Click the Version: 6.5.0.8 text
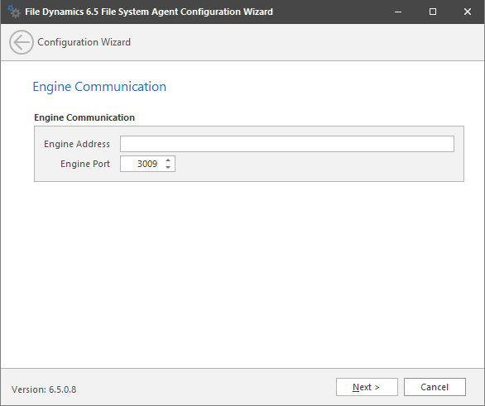This screenshot has height=406, width=485. pyautogui.click(x=44, y=389)
